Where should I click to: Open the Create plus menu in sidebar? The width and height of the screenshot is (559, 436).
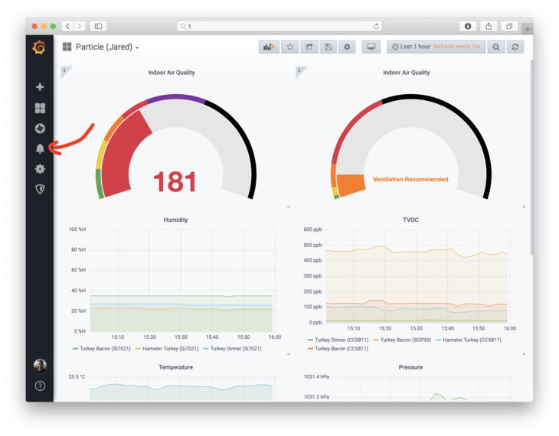click(40, 87)
